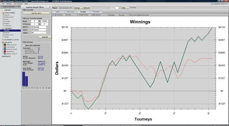Open the File menu
Viewport: 229px width, 126px height.
[x=3, y=4]
